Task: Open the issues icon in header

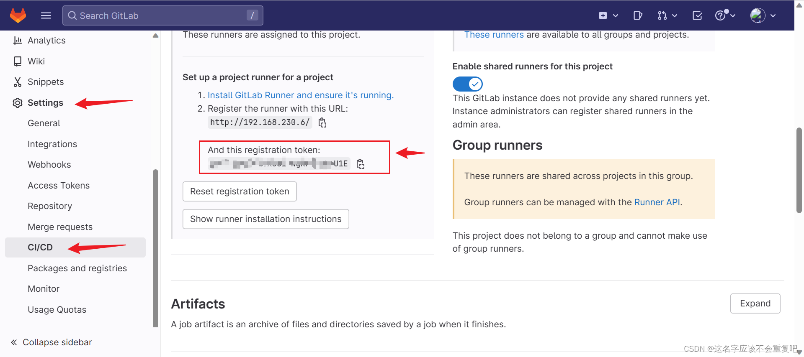Action: click(638, 15)
